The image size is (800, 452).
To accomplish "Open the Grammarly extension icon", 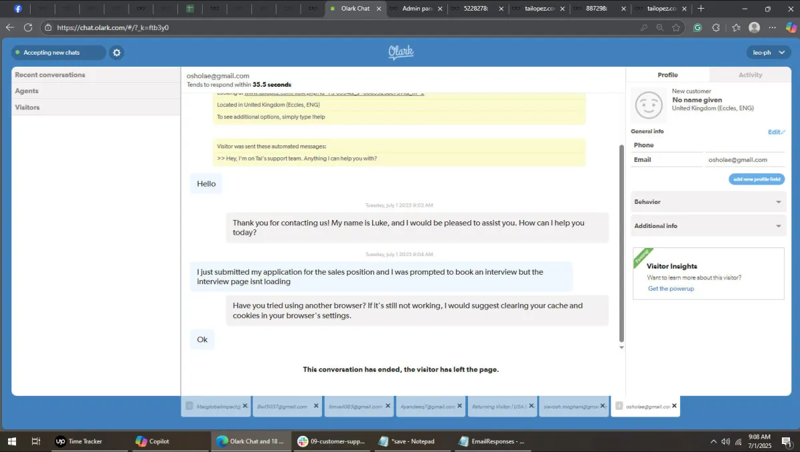I will (x=697, y=27).
